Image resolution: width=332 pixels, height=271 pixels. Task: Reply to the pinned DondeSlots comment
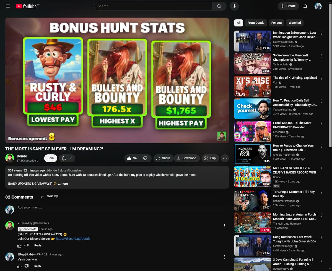38,245
